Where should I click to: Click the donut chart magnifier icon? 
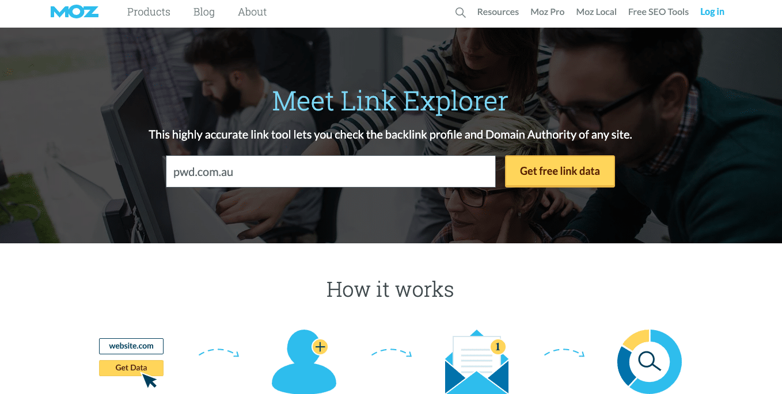(x=650, y=361)
